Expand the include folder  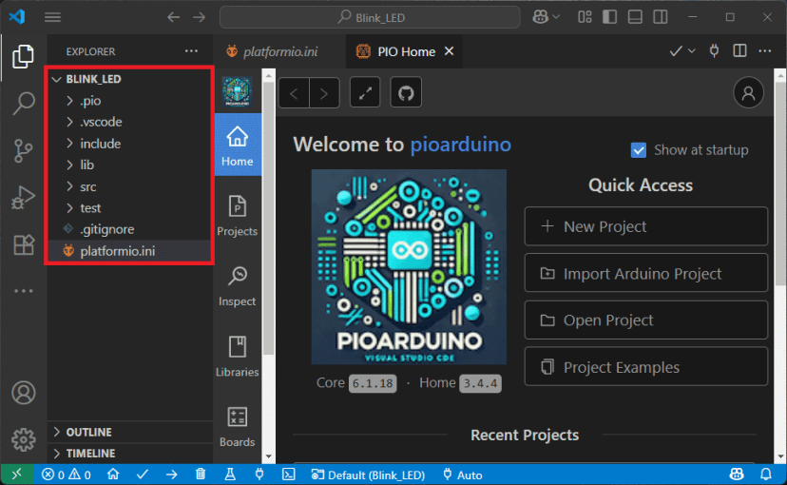click(x=129, y=144)
